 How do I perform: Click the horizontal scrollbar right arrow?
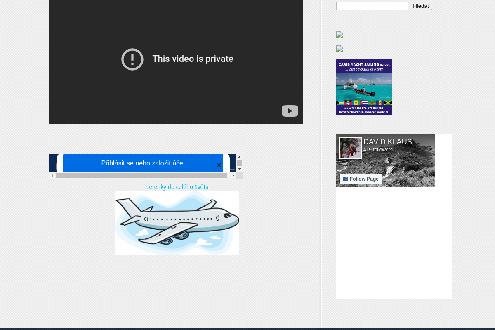233,175
